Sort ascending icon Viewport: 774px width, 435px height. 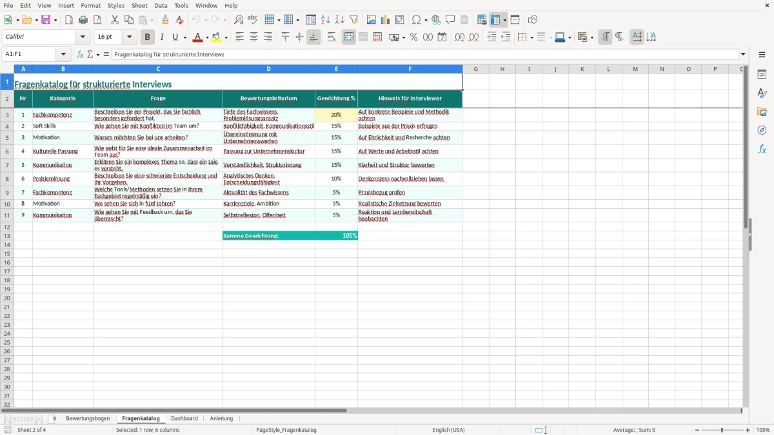click(x=326, y=20)
